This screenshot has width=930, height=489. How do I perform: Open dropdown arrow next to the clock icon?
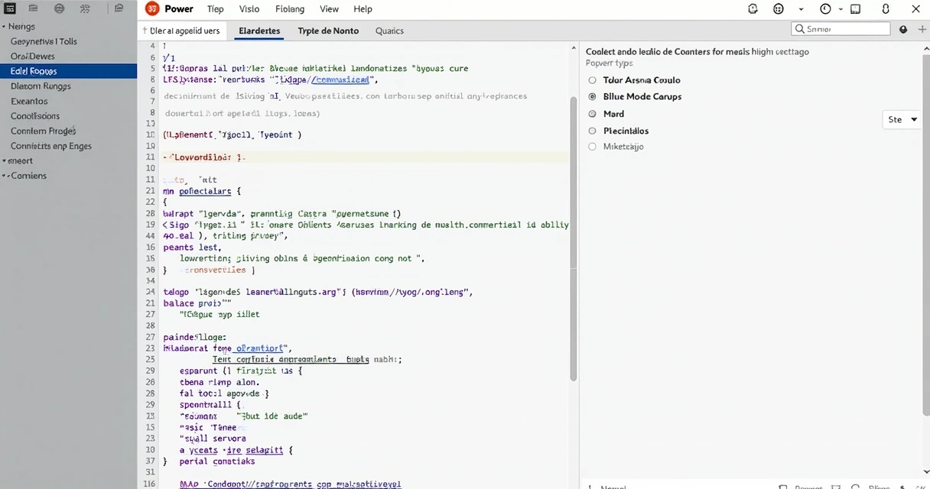[x=840, y=10]
